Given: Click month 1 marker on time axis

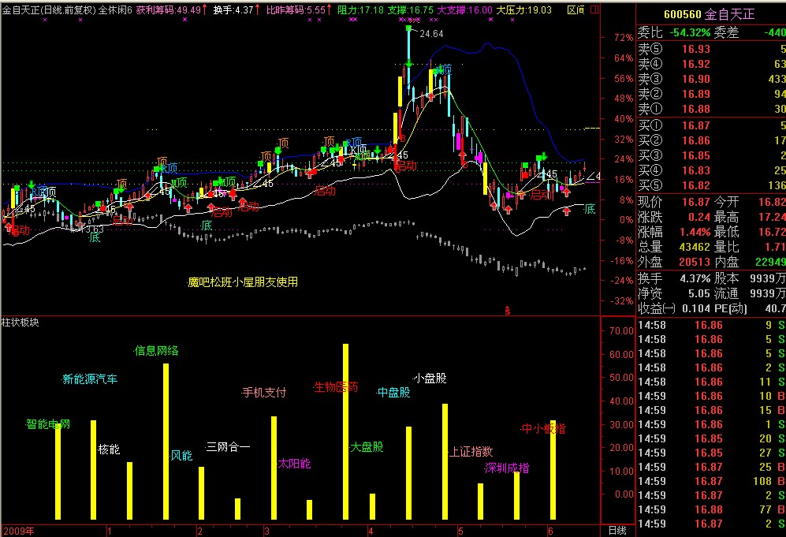Looking at the screenshot, I should click(x=110, y=531).
